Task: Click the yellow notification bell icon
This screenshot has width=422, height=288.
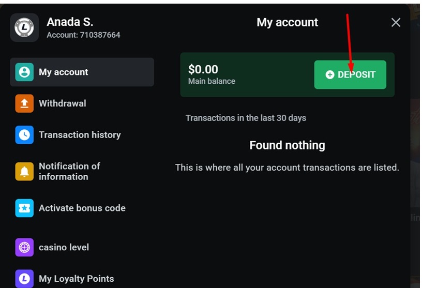Action: click(24, 172)
